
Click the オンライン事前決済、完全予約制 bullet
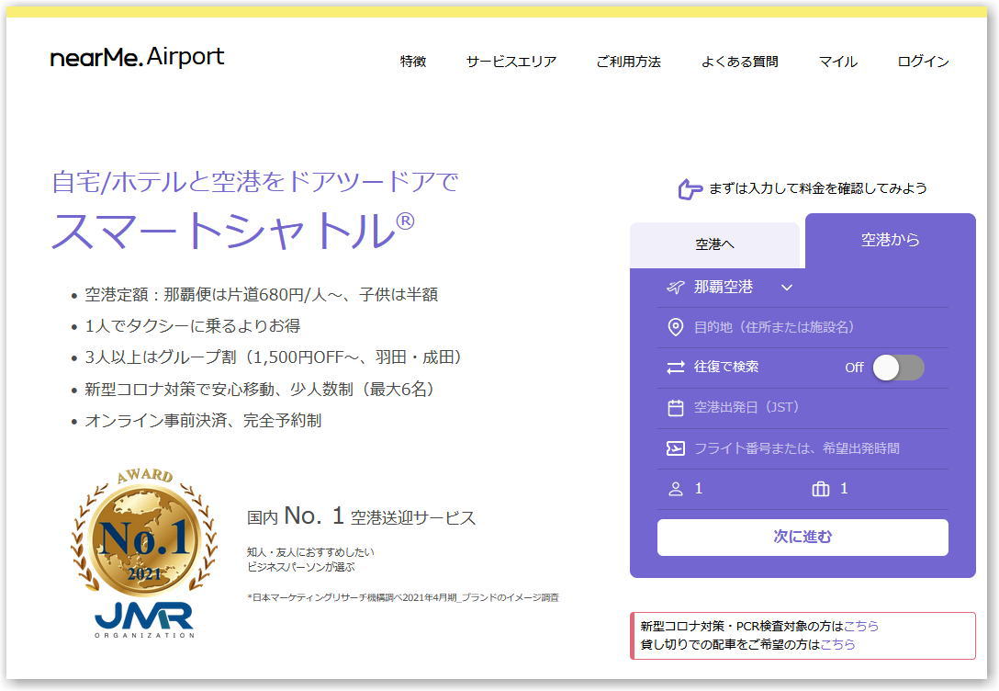[203, 421]
